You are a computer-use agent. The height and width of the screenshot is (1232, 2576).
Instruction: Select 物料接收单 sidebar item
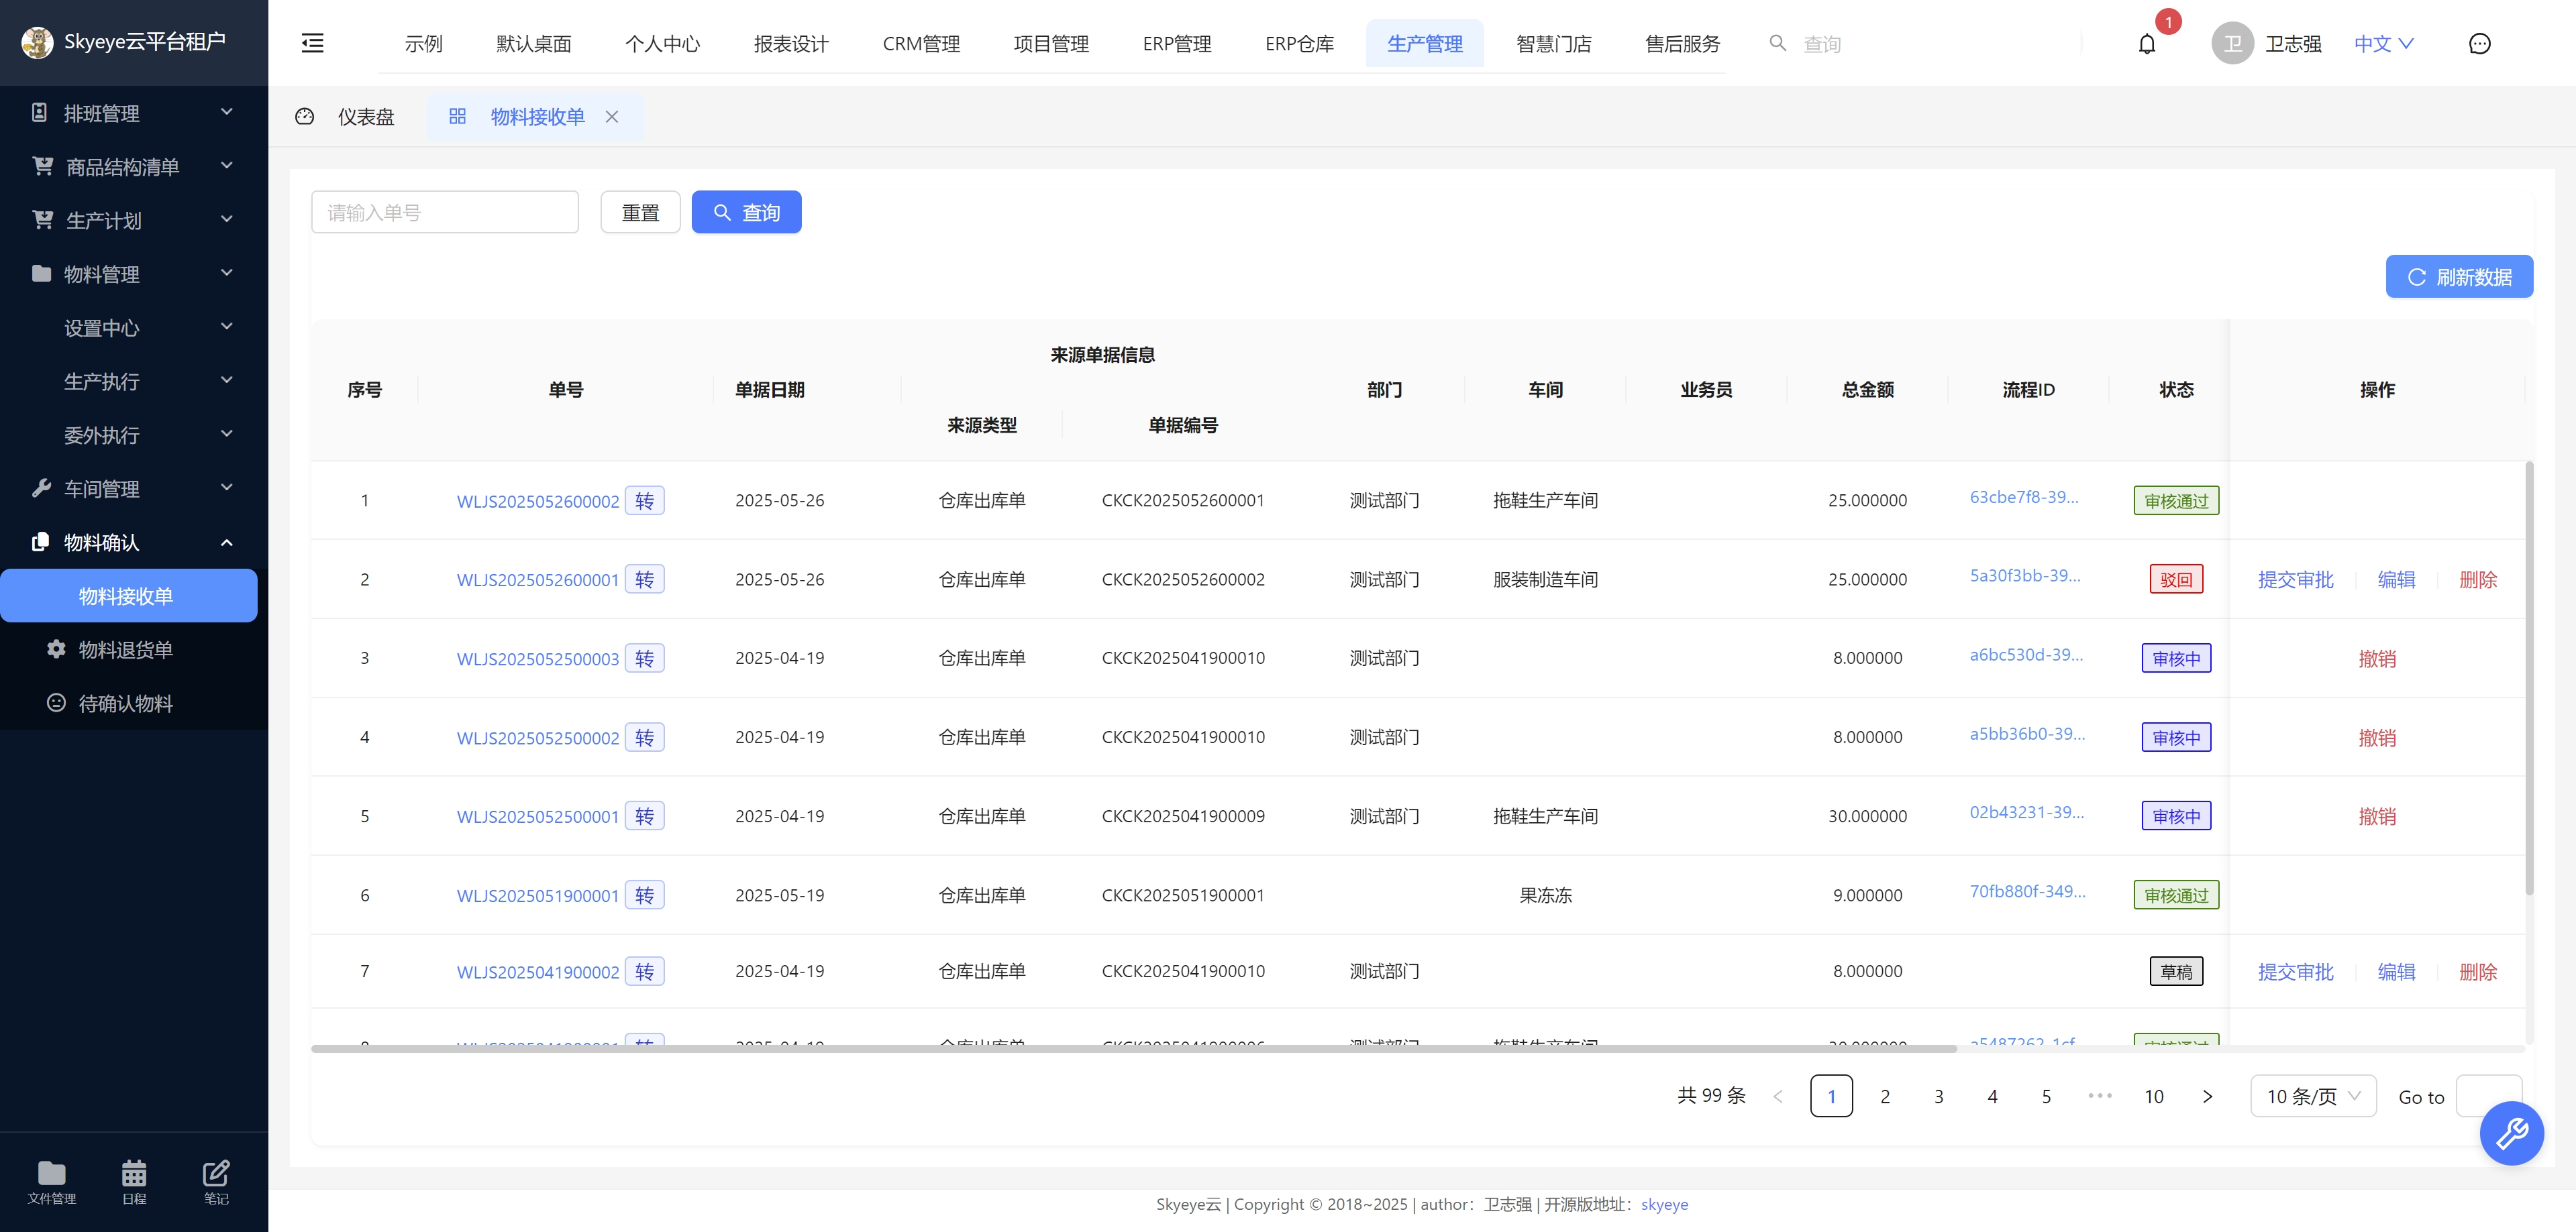tap(129, 596)
